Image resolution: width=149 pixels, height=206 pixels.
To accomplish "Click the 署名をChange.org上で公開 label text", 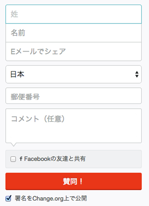I will point(51,199).
